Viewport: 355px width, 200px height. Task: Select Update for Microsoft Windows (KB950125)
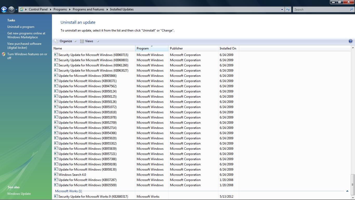coord(88,97)
